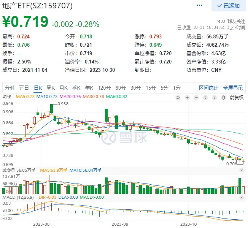Click 全屏显示 fullscreen link
This screenshot has height=228, width=248.
[x=233, y=88]
